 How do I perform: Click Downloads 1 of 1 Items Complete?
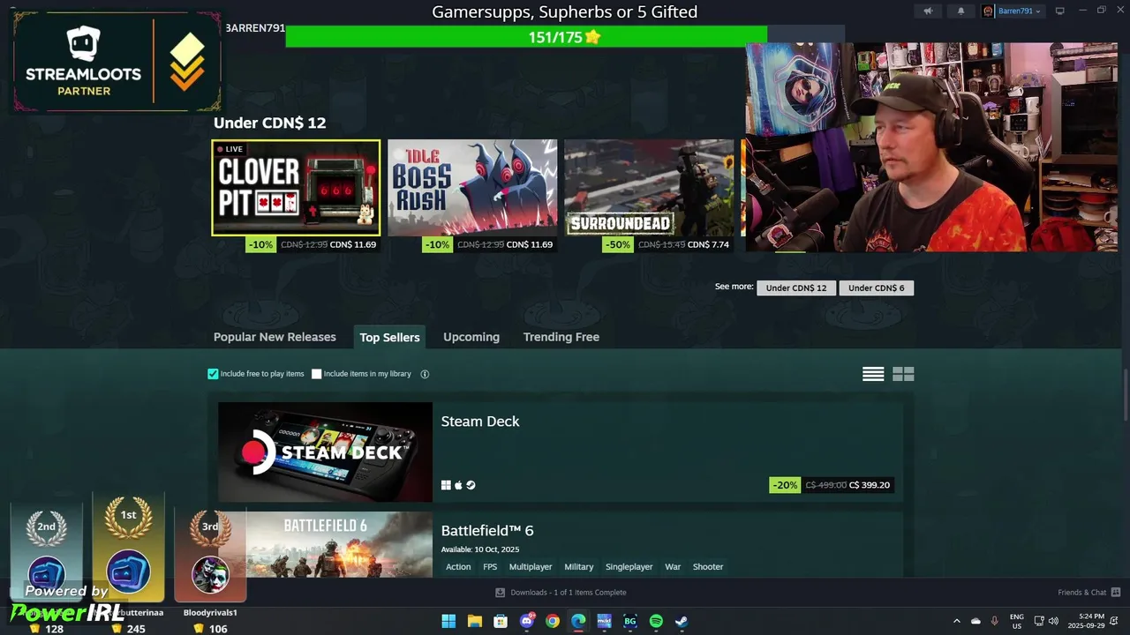[x=569, y=593]
